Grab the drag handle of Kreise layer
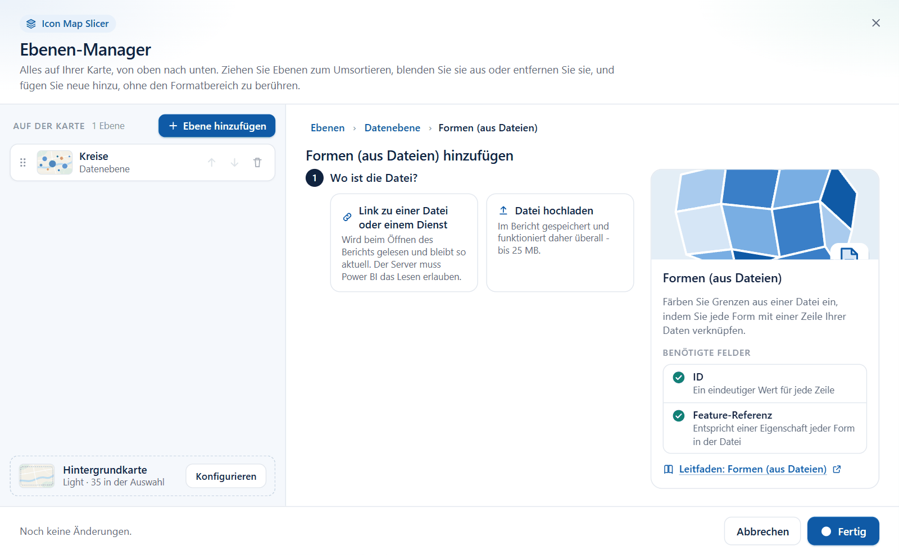This screenshot has width=899, height=555. pos(23,163)
